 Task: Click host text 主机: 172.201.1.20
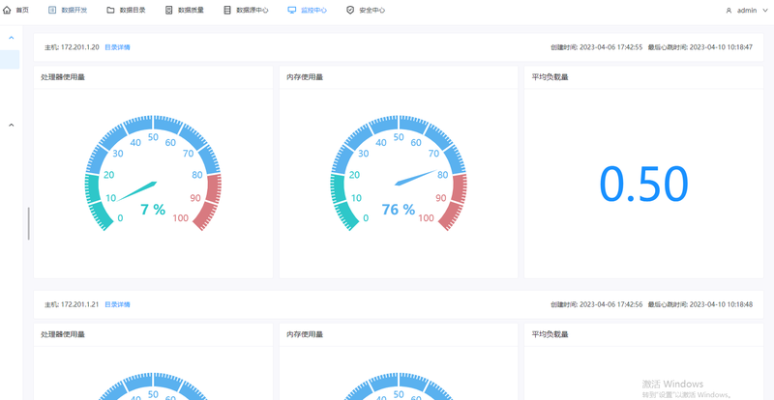[72, 47]
